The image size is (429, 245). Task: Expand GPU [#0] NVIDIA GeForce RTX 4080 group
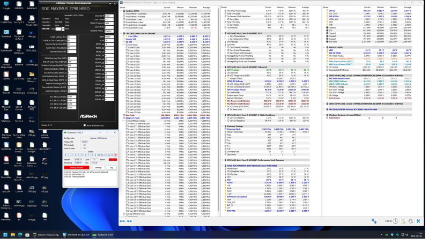[x=324, y=109]
